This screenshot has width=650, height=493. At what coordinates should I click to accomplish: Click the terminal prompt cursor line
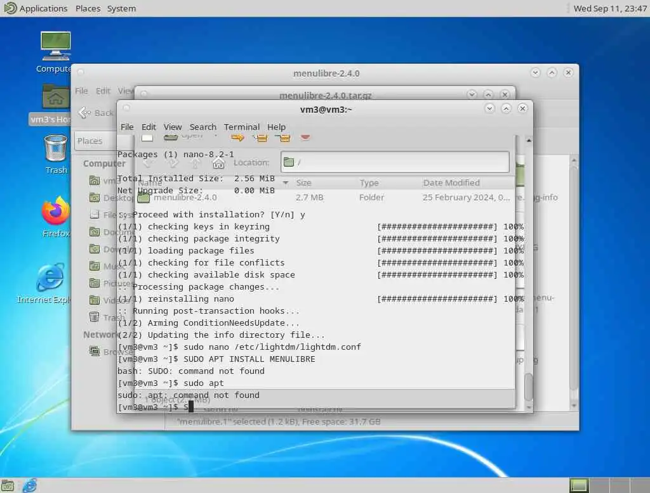(x=156, y=407)
